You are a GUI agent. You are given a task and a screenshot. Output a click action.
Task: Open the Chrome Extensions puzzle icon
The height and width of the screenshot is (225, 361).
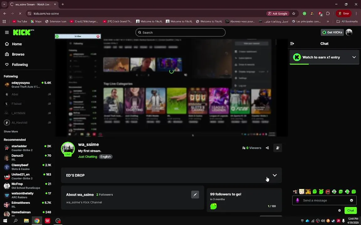point(328,13)
